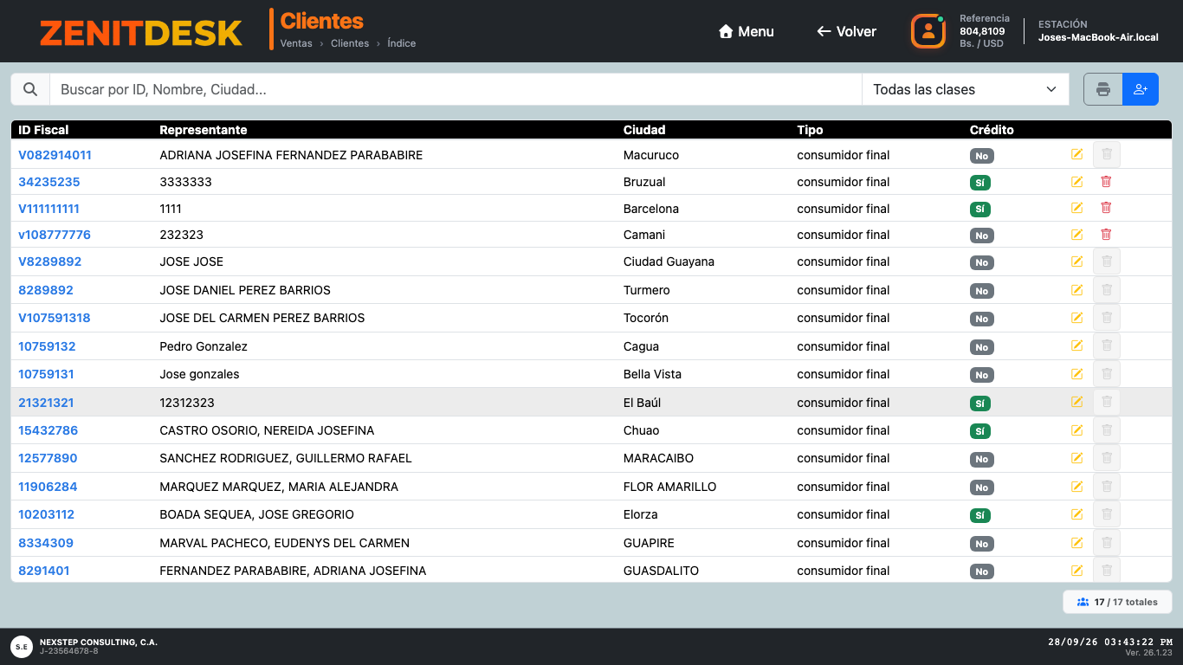Click the ZENITDESK logo
This screenshot has width=1183, height=665.
pos(141,33)
